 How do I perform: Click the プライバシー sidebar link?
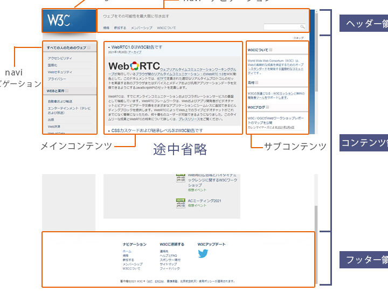(x=57, y=79)
